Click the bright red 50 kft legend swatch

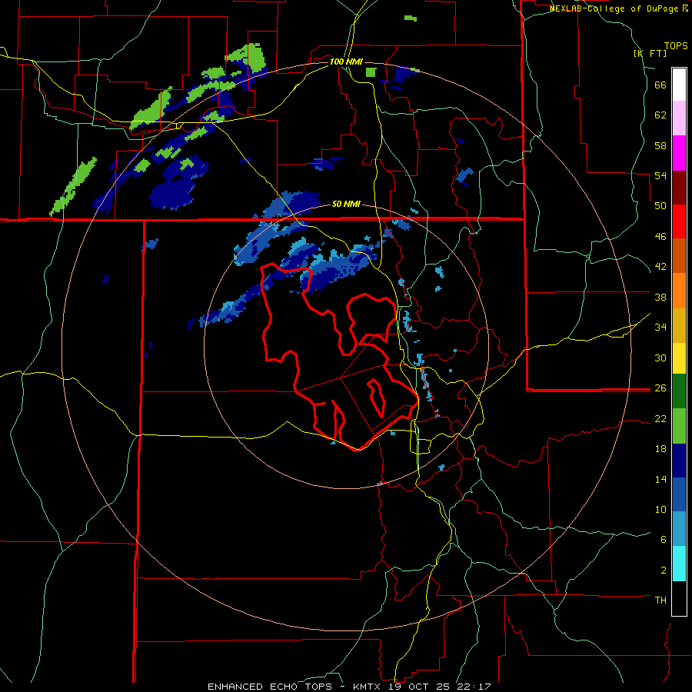[679, 221]
